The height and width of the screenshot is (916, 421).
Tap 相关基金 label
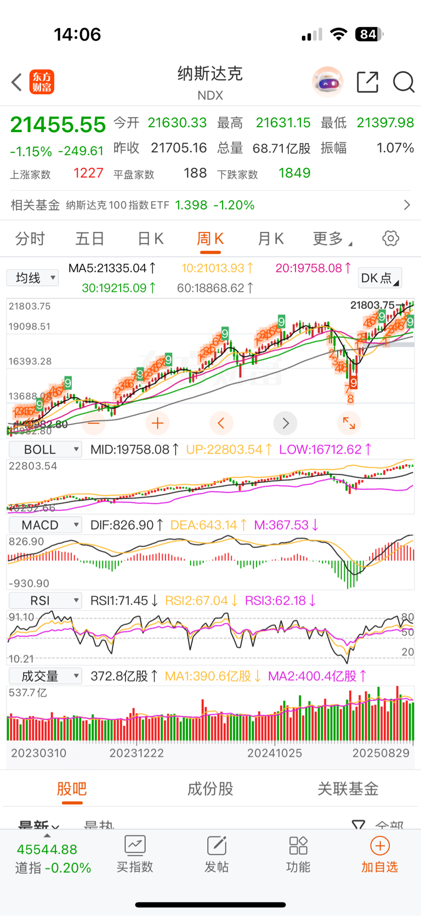[35, 205]
